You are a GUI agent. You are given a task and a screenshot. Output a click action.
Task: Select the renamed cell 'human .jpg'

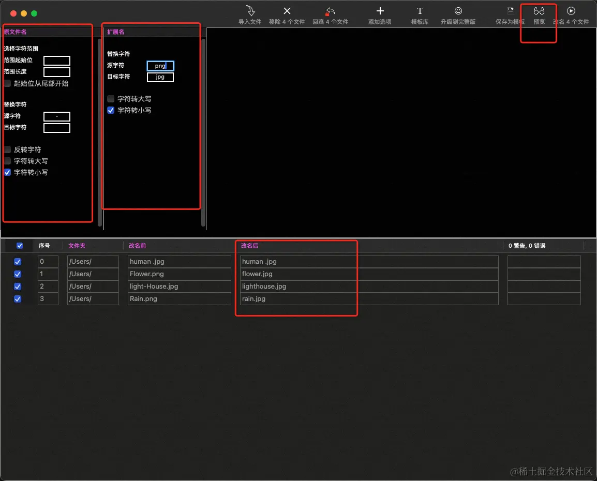click(369, 261)
